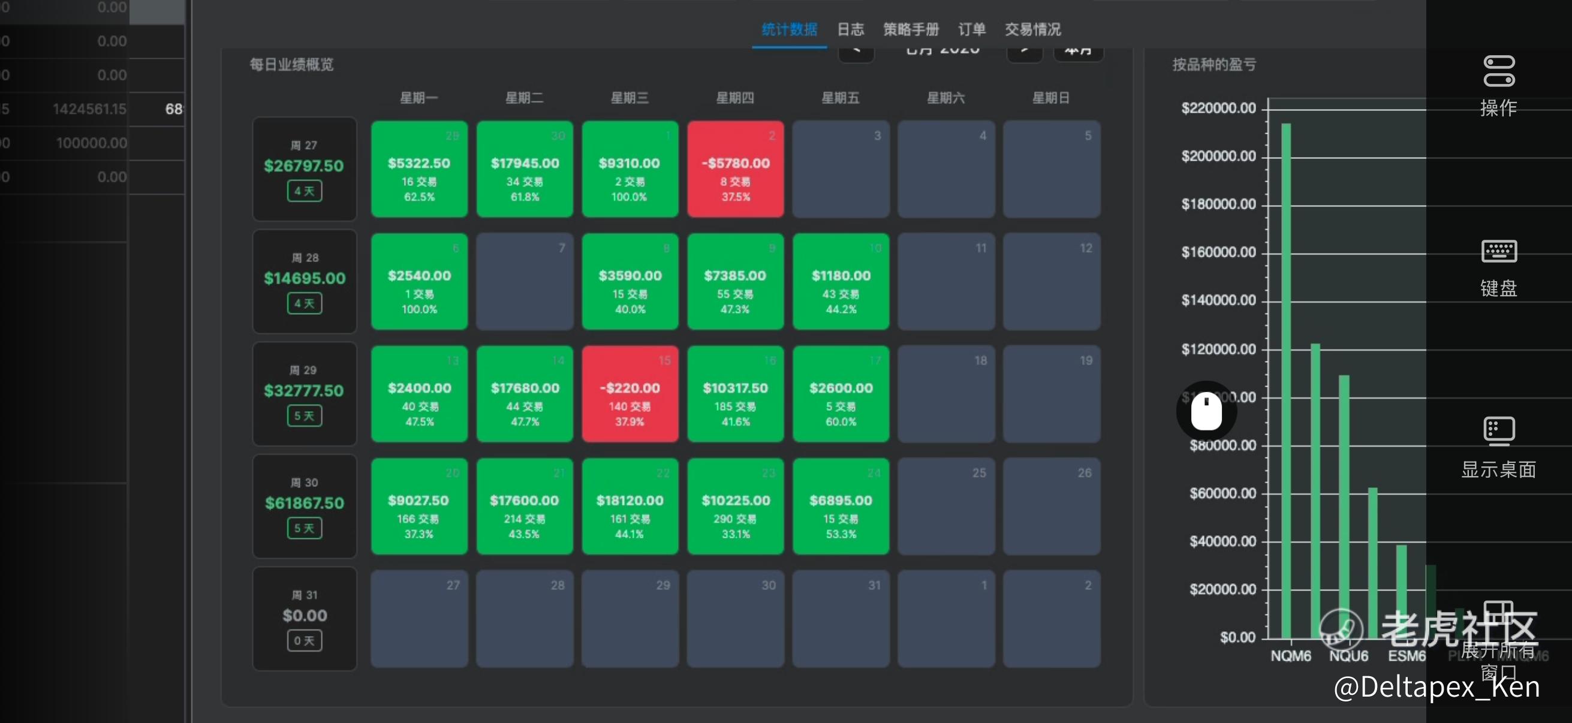The image size is (1572, 723).
Task: Click the 星期日 column header
Action: pyautogui.click(x=1051, y=98)
